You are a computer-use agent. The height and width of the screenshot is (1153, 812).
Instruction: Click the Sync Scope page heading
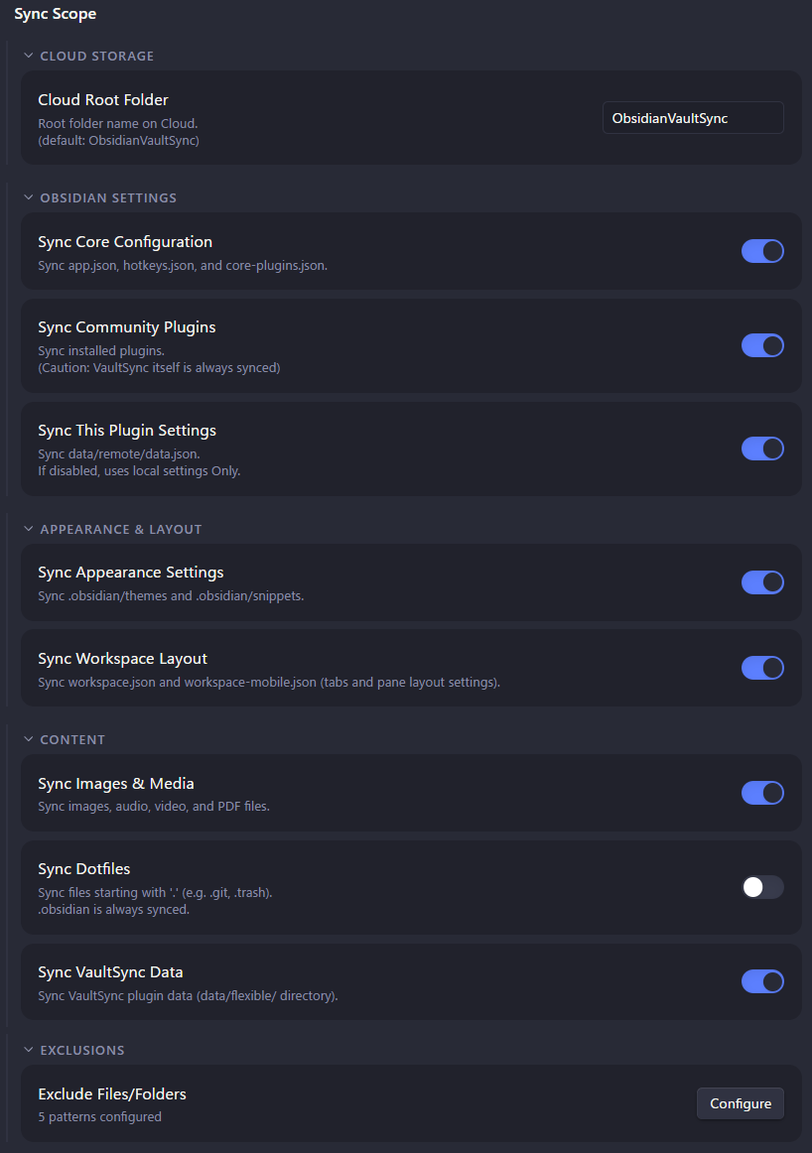pyautogui.click(x=55, y=14)
